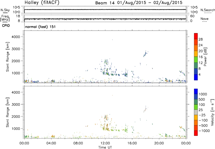Click the "CPID" row label
This screenshot has width=215, height=149.
[6, 26]
